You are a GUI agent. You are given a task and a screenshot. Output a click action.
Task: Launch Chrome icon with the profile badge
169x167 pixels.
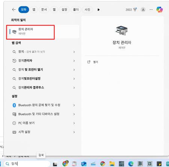65,163
